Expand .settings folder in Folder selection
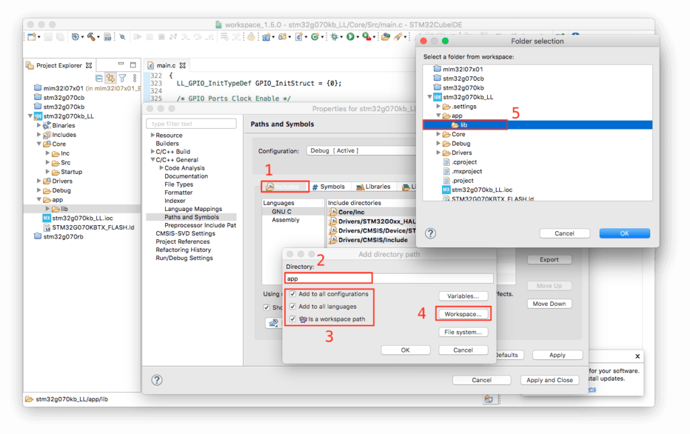The image size is (690, 434). [x=438, y=106]
